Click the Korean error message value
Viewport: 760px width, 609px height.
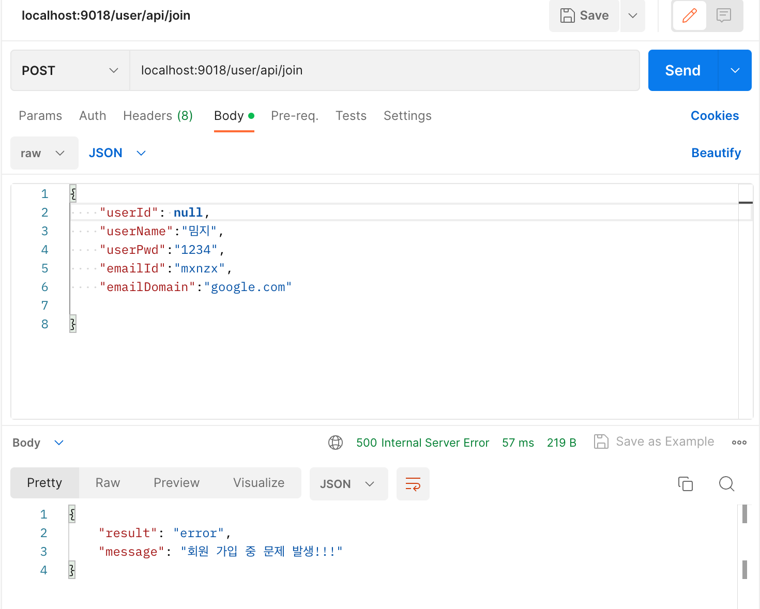262,552
